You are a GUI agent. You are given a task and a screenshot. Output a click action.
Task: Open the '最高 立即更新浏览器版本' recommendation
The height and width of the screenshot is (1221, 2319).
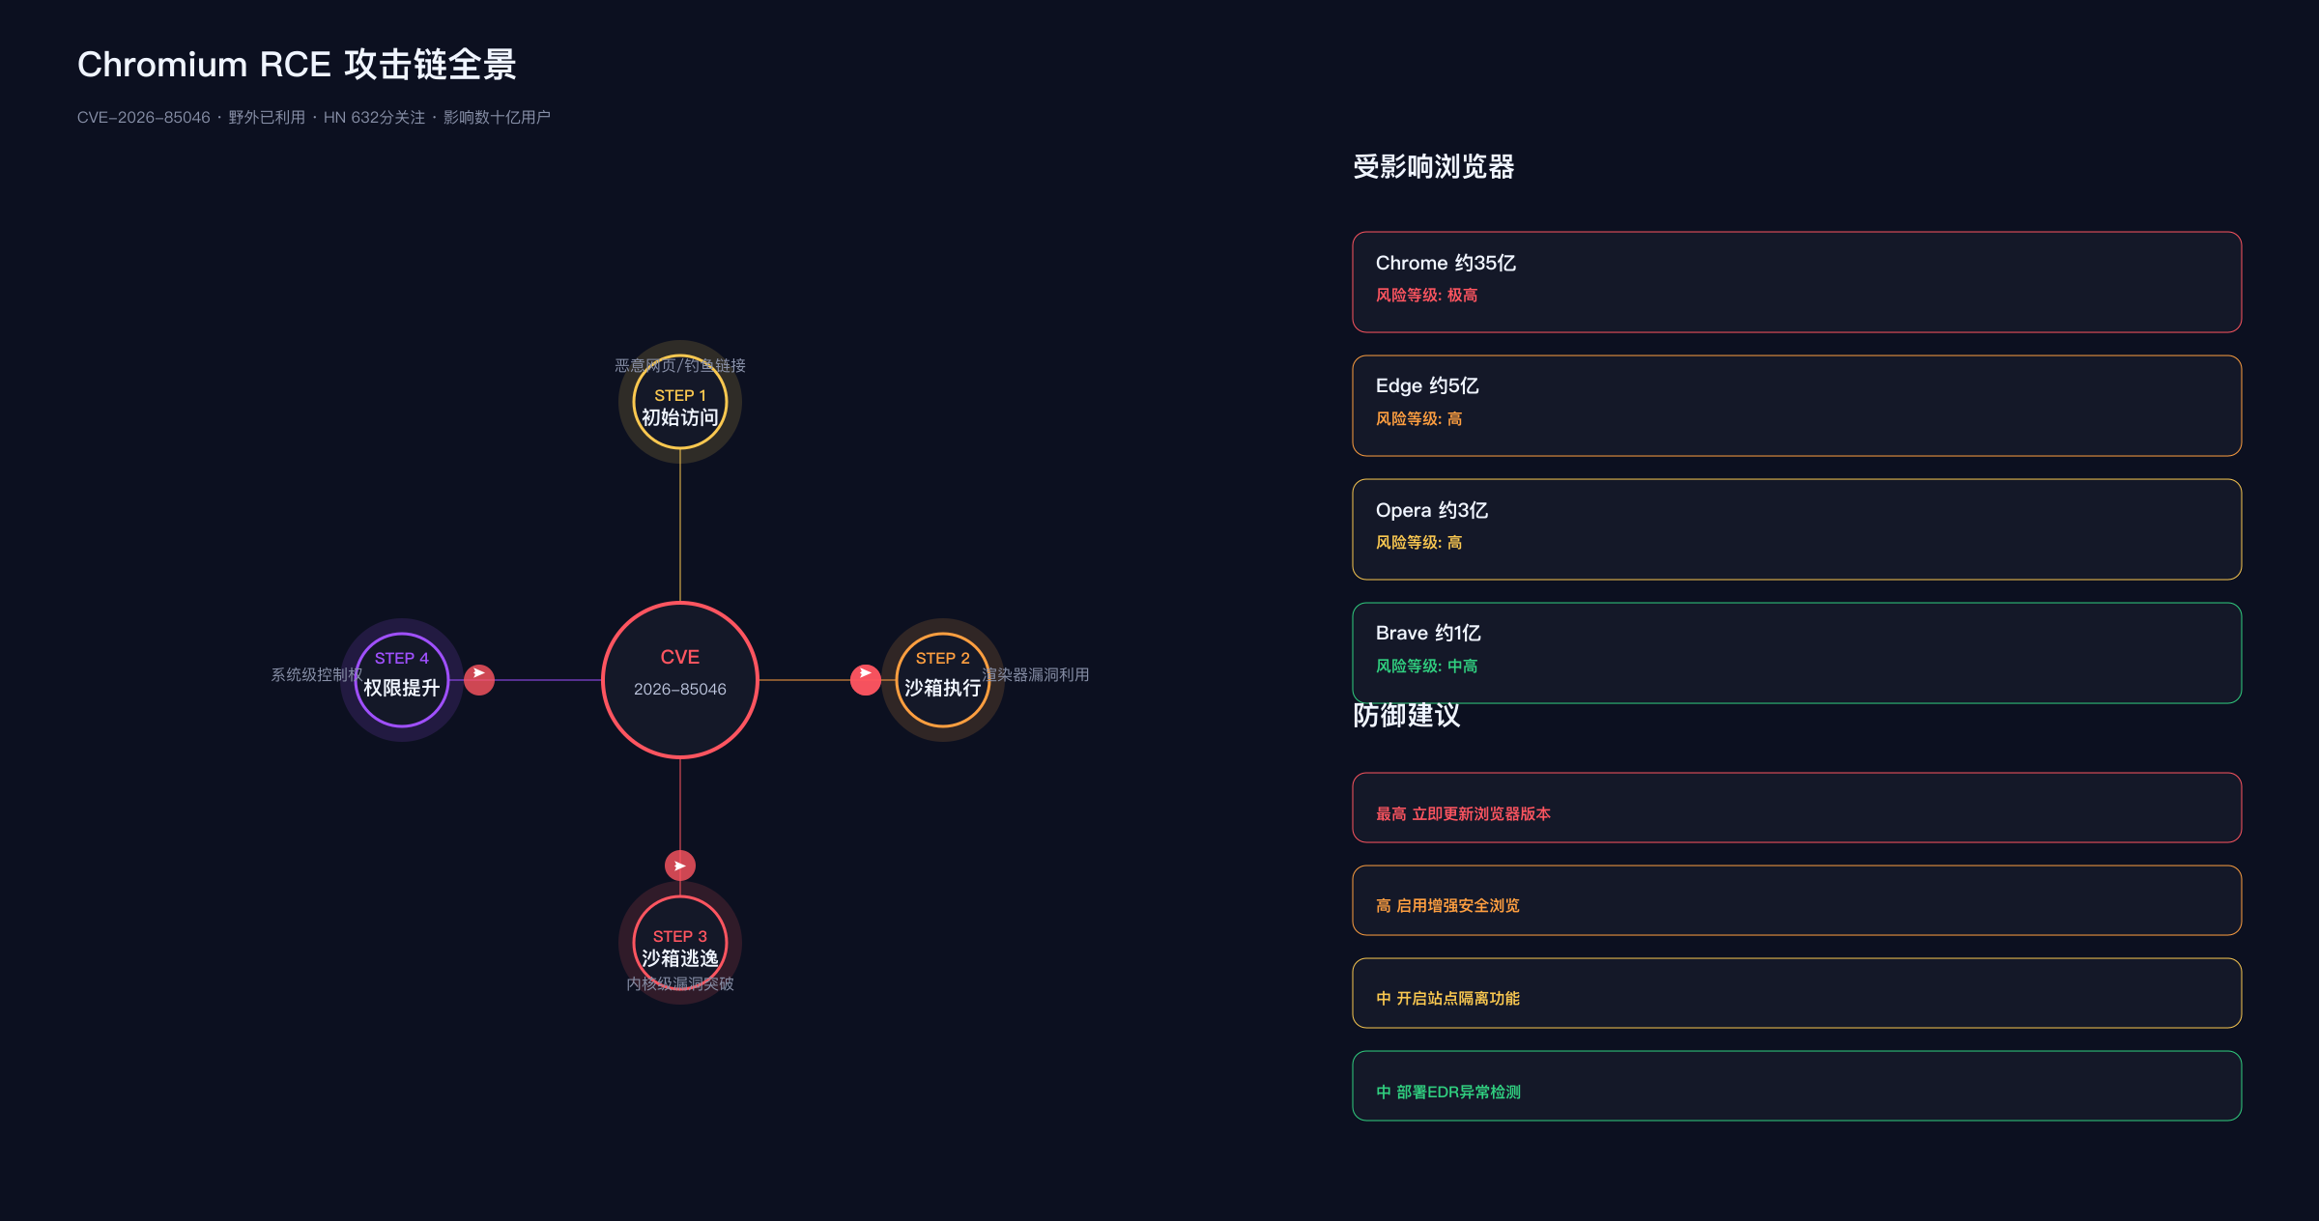tap(1797, 808)
